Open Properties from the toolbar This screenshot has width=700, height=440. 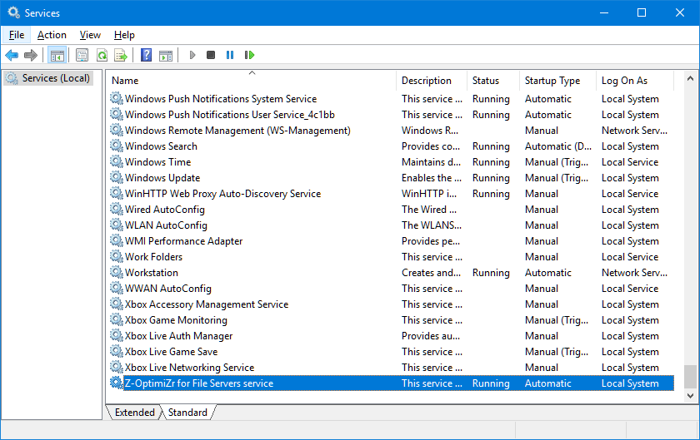click(x=82, y=55)
